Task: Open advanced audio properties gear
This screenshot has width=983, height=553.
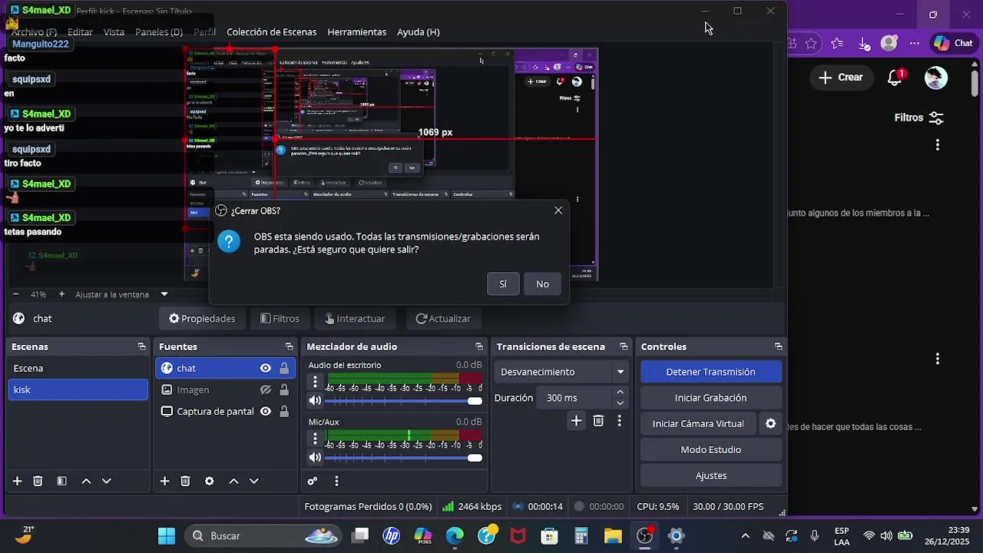Action: coord(313,482)
